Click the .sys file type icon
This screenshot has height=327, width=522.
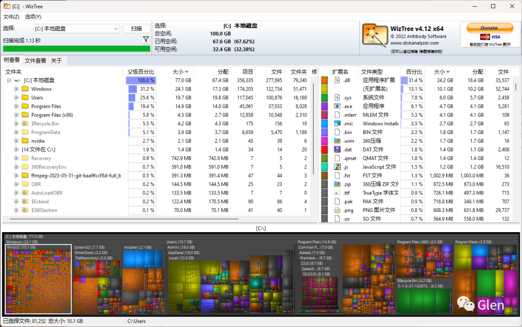click(x=337, y=97)
